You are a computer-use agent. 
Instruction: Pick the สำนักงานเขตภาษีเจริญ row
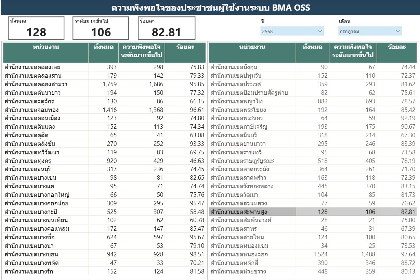pos(313,127)
